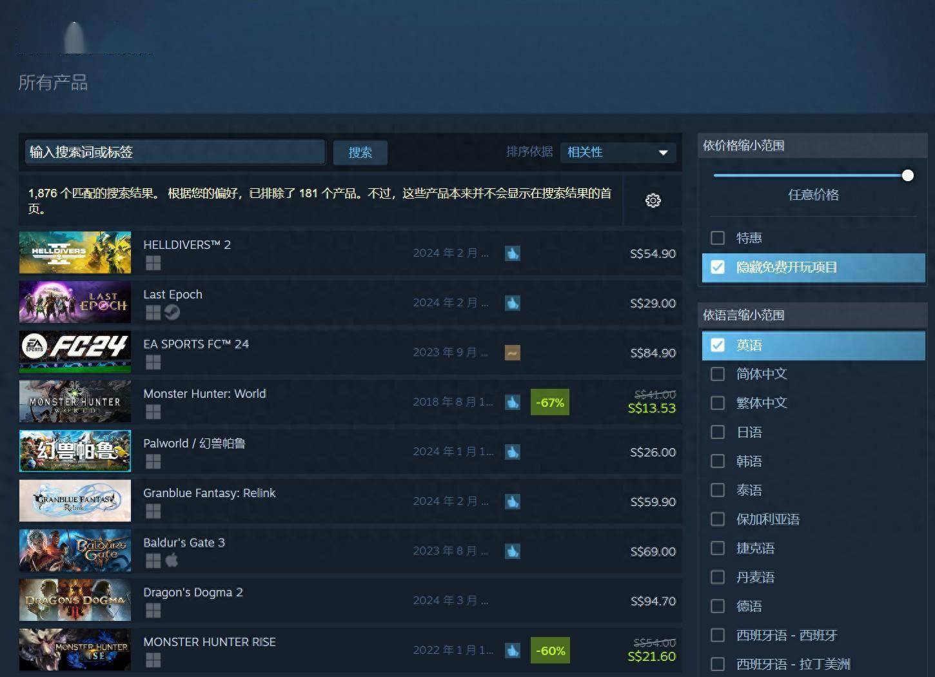Click review thumb icon for Last Epoch
This screenshot has width=935, height=677.
[x=513, y=303]
